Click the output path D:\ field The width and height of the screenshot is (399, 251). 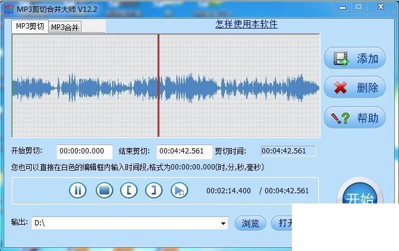coord(130,223)
